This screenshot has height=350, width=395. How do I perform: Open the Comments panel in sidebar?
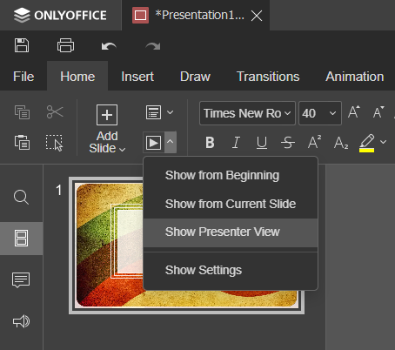(21, 279)
